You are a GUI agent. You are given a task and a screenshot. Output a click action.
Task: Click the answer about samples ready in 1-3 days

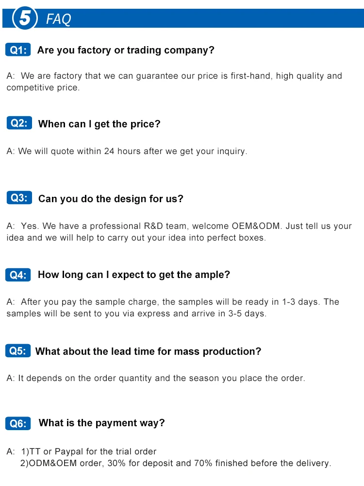(x=173, y=308)
